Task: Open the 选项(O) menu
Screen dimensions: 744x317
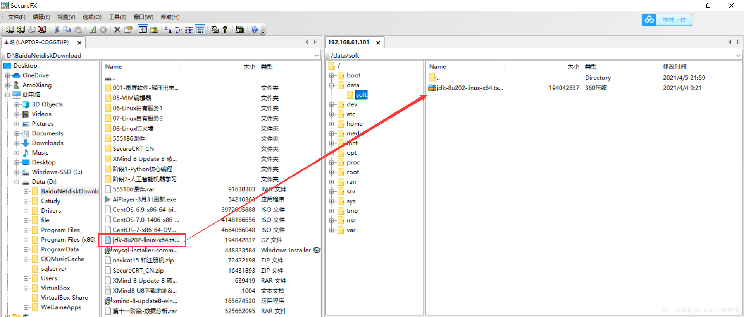Action: click(92, 17)
